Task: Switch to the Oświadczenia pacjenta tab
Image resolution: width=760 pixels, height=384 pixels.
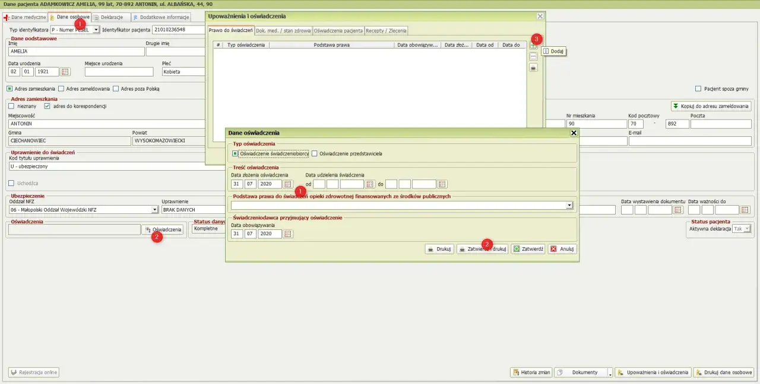Action: click(338, 30)
